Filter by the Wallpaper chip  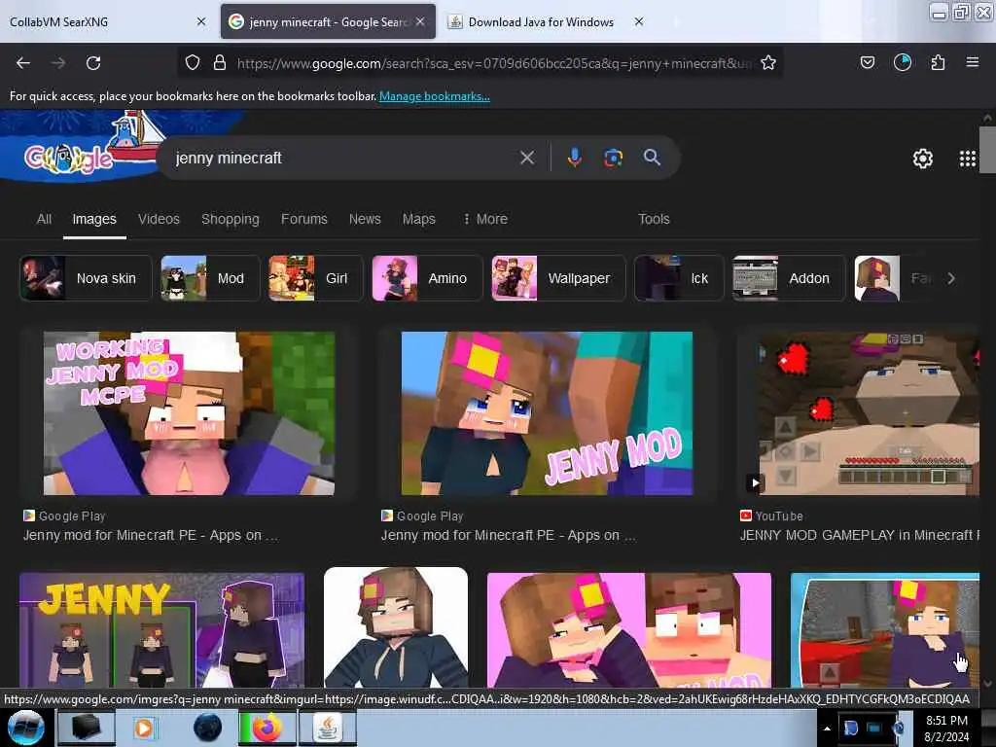point(558,278)
